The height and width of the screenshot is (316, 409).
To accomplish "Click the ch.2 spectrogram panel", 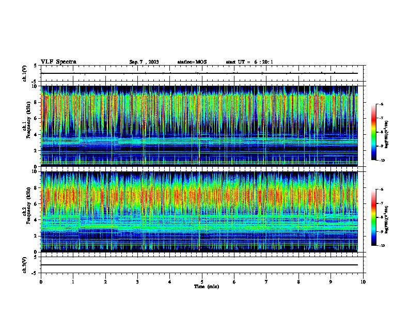I will (x=199, y=212).
